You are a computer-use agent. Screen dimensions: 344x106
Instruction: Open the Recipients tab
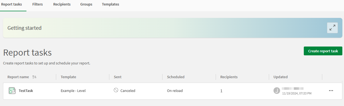(62, 4)
